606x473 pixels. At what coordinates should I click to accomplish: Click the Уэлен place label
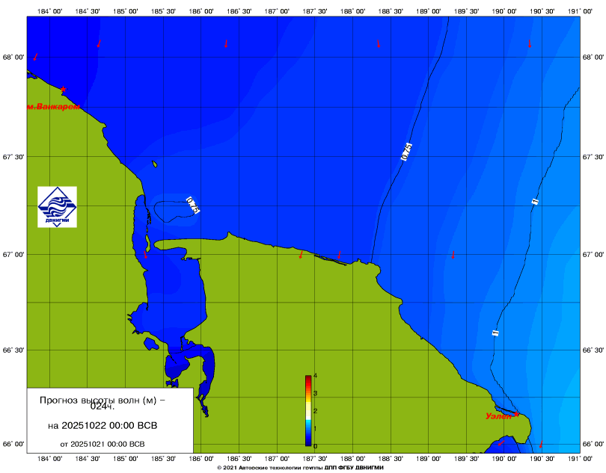pos(498,416)
